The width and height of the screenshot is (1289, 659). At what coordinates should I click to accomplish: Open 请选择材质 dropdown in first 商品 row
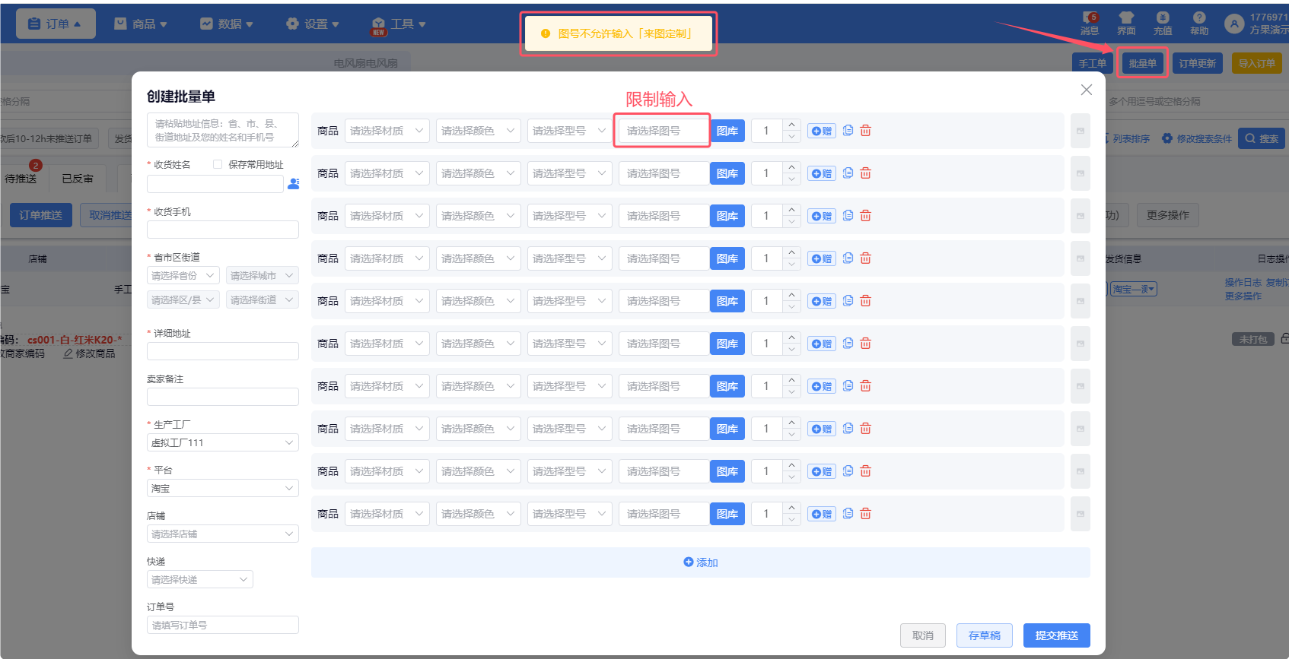tap(387, 131)
